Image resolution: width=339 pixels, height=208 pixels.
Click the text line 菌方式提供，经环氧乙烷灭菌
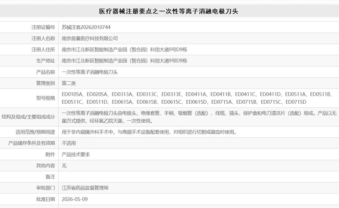tap(108, 121)
